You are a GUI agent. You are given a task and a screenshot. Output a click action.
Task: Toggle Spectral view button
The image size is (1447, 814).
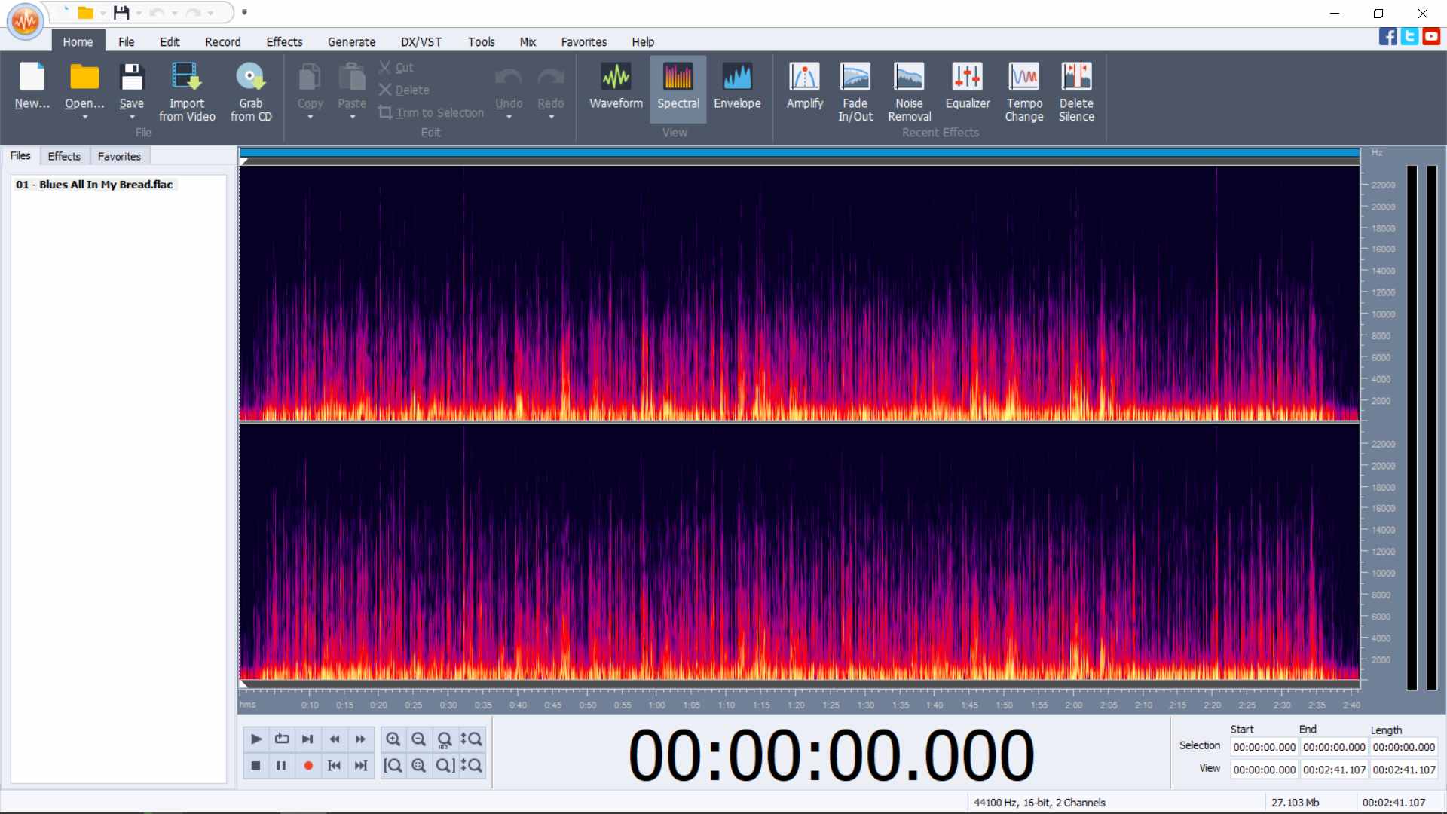coord(678,87)
